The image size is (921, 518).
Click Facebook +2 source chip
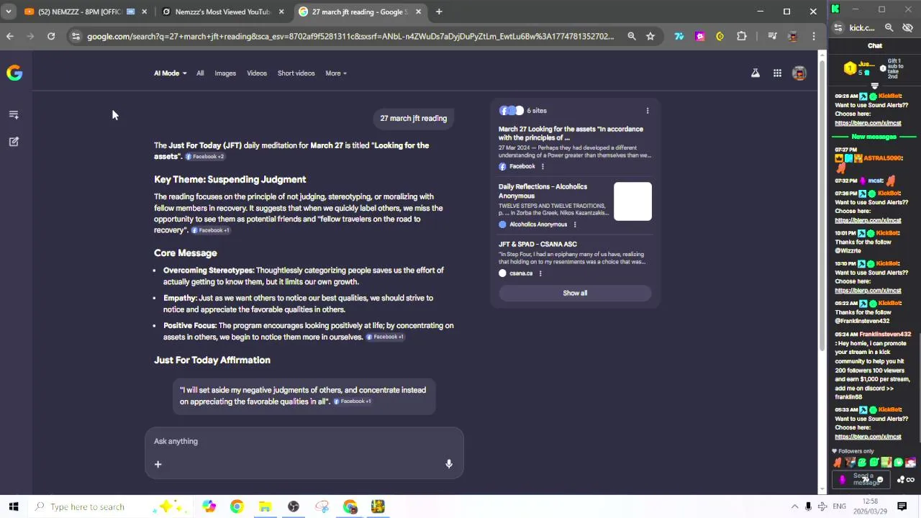pos(205,157)
